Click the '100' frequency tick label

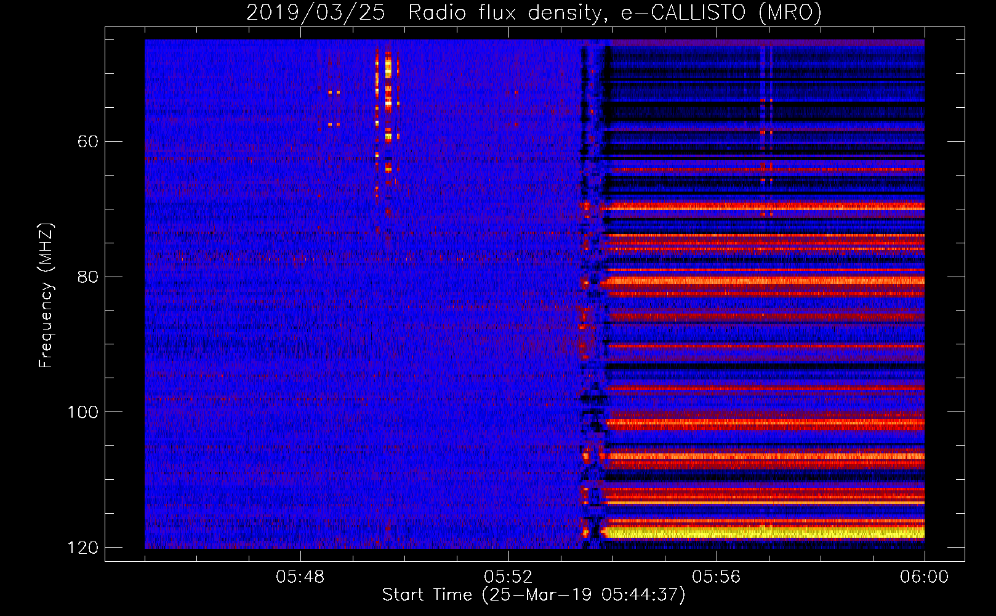(82, 411)
